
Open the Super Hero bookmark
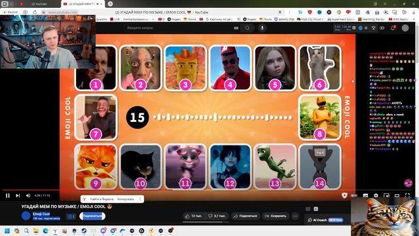click(x=341, y=19)
